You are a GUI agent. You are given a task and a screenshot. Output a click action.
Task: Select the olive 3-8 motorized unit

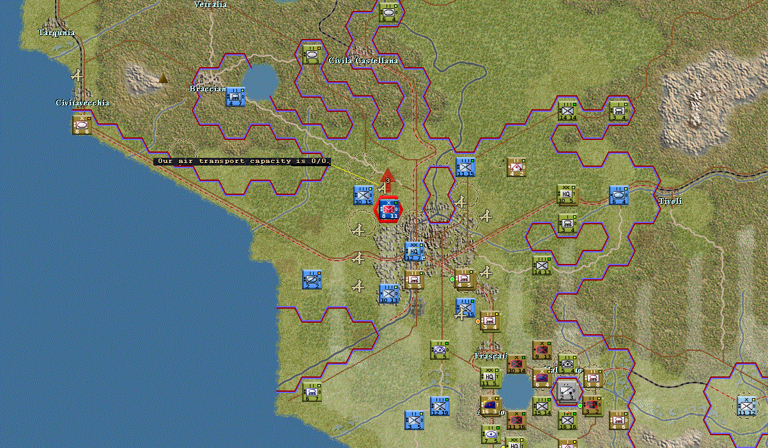pyautogui.click(x=593, y=377)
